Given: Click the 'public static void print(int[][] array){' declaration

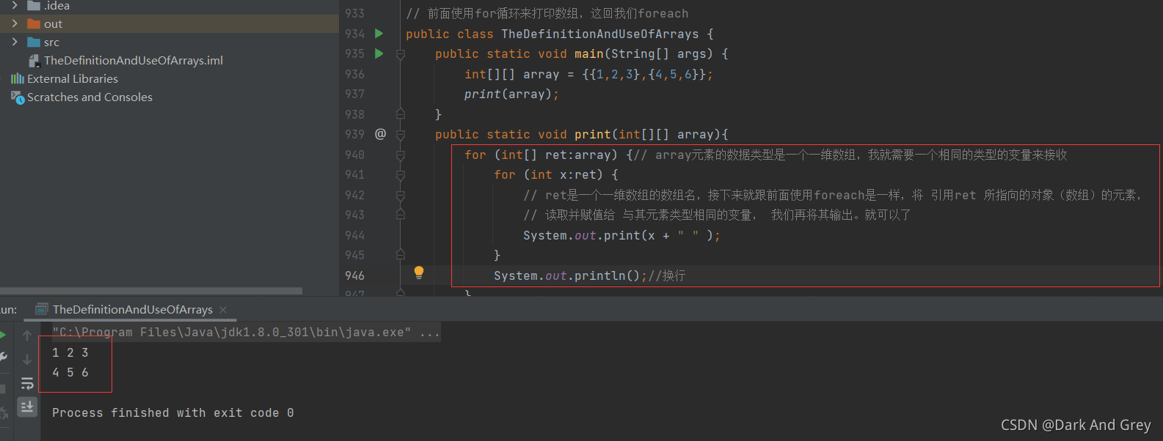Looking at the screenshot, I should [x=581, y=135].
